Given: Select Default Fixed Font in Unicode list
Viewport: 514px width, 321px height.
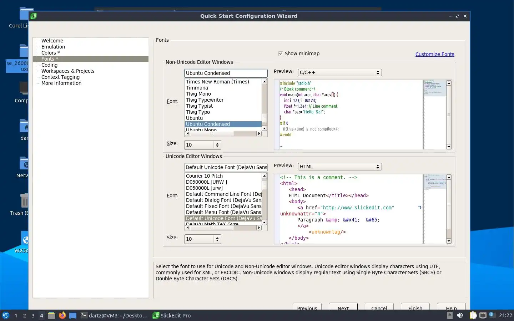Looking at the screenshot, I should [223, 206].
